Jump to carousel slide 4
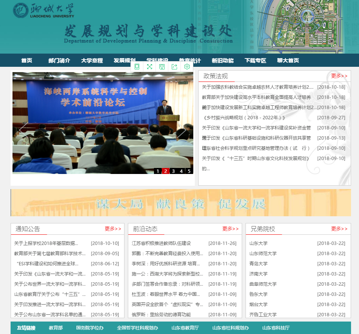Viewport: 359px width, 334px height. pos(181,171)
